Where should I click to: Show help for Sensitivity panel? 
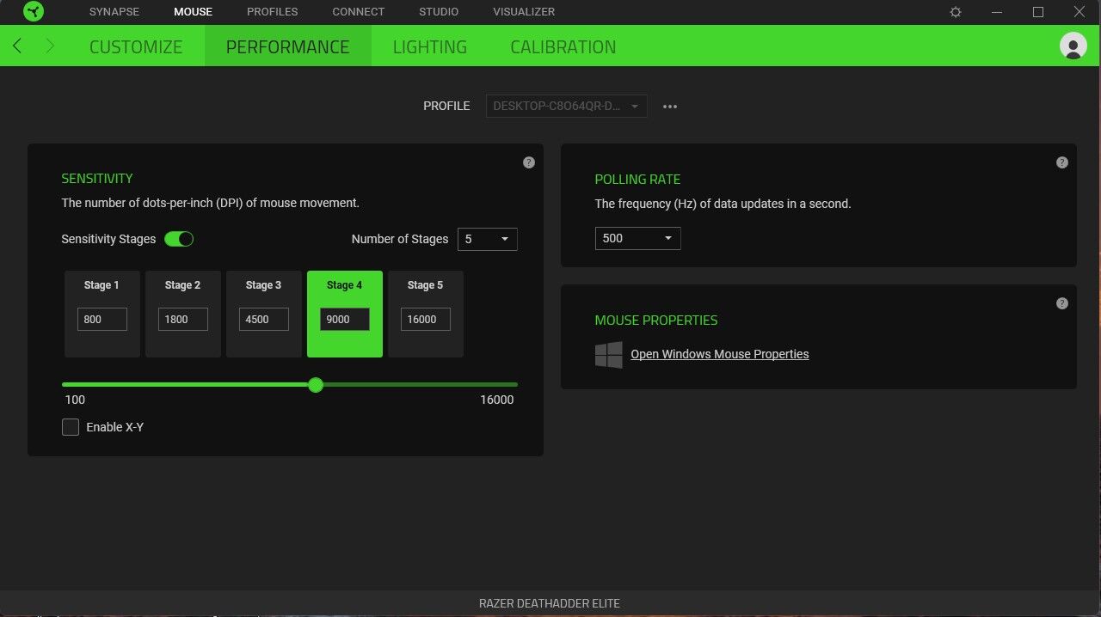coord(529,162)
